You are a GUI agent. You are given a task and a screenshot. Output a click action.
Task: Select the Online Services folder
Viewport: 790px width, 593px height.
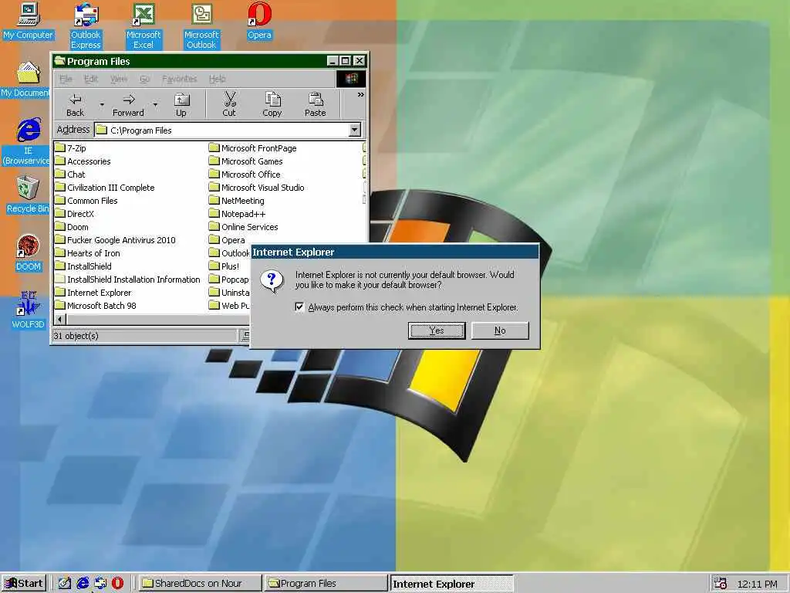pos(244,227)
